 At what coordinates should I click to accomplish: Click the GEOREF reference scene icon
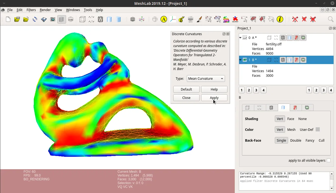pos(235,19)
